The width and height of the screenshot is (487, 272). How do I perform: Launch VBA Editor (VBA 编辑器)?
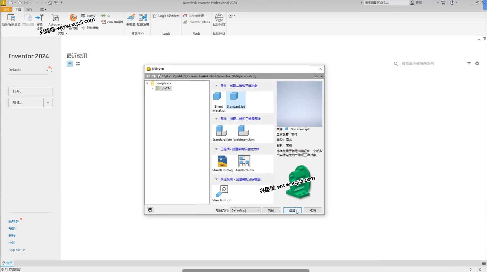coord(112,22)
